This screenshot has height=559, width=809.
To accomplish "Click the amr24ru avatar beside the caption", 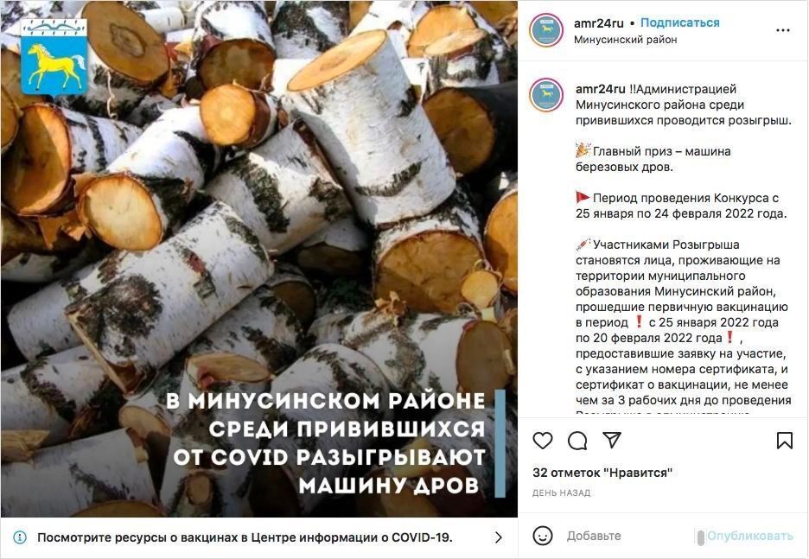I will click(546, 95).
